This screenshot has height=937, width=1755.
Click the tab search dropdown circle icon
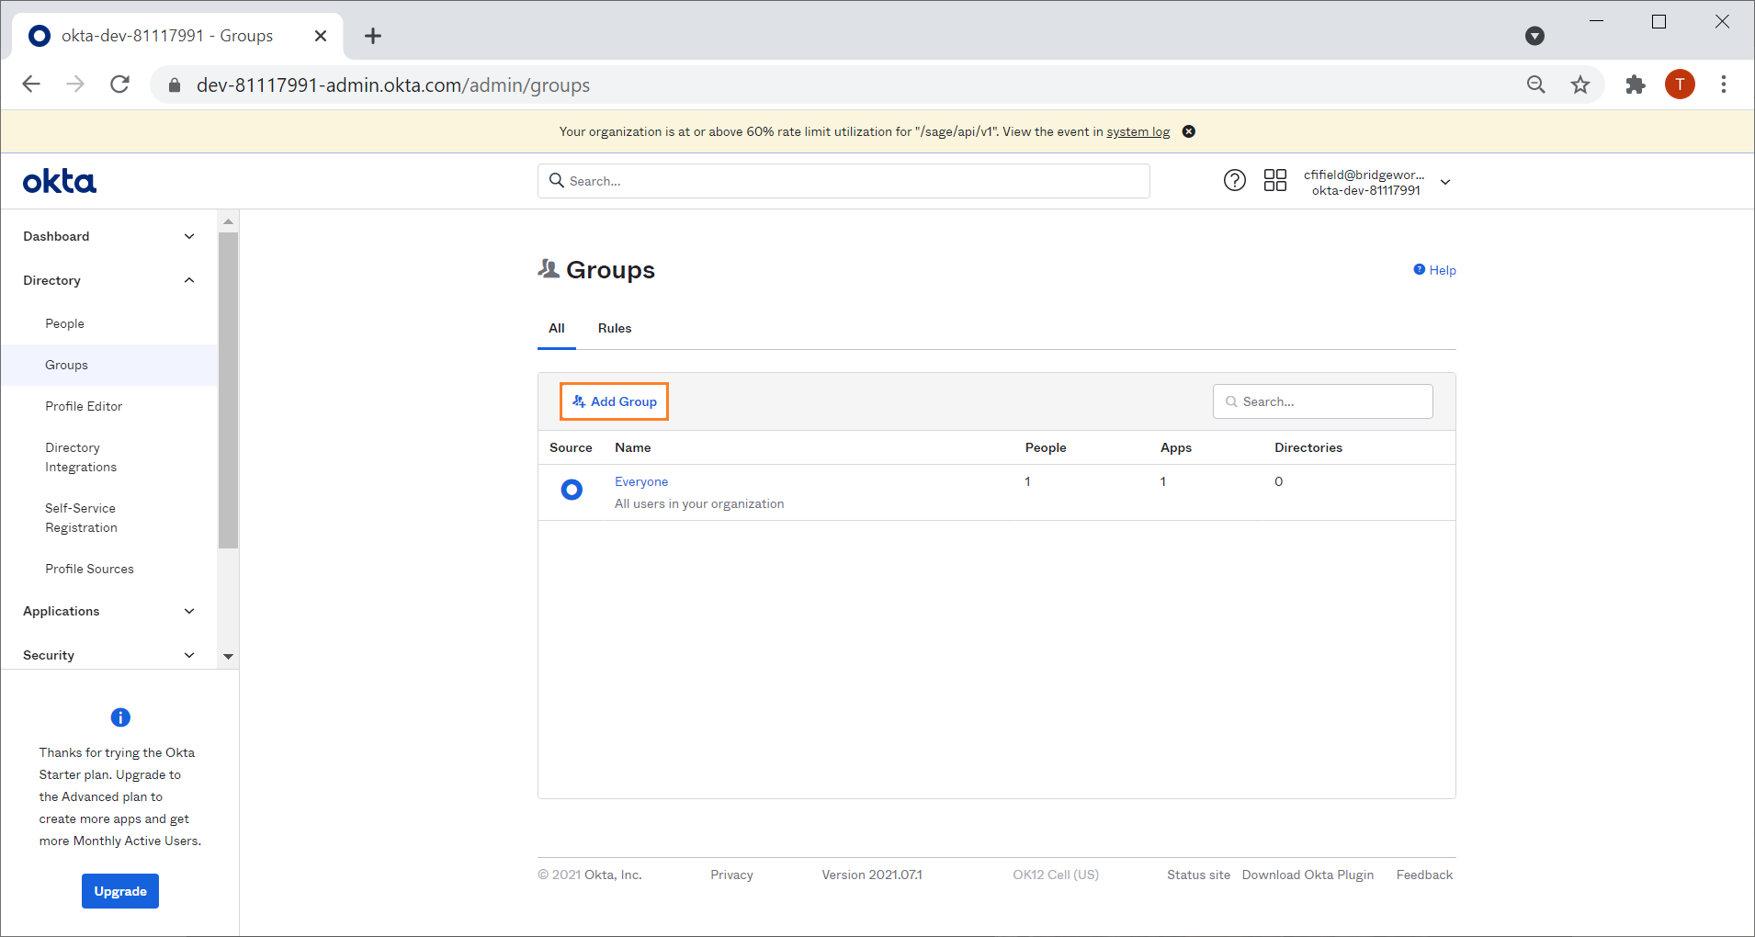click(1534, 36)
